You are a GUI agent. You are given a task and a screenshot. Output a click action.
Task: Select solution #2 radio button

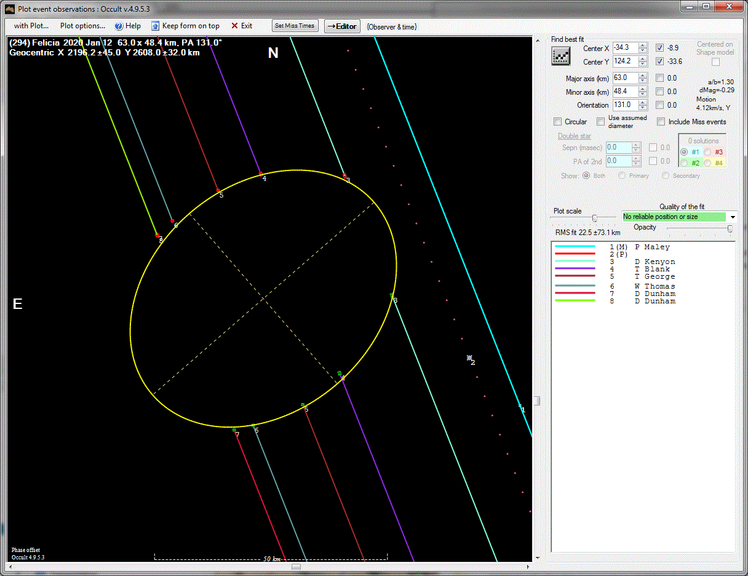click(x=684, y=163)
